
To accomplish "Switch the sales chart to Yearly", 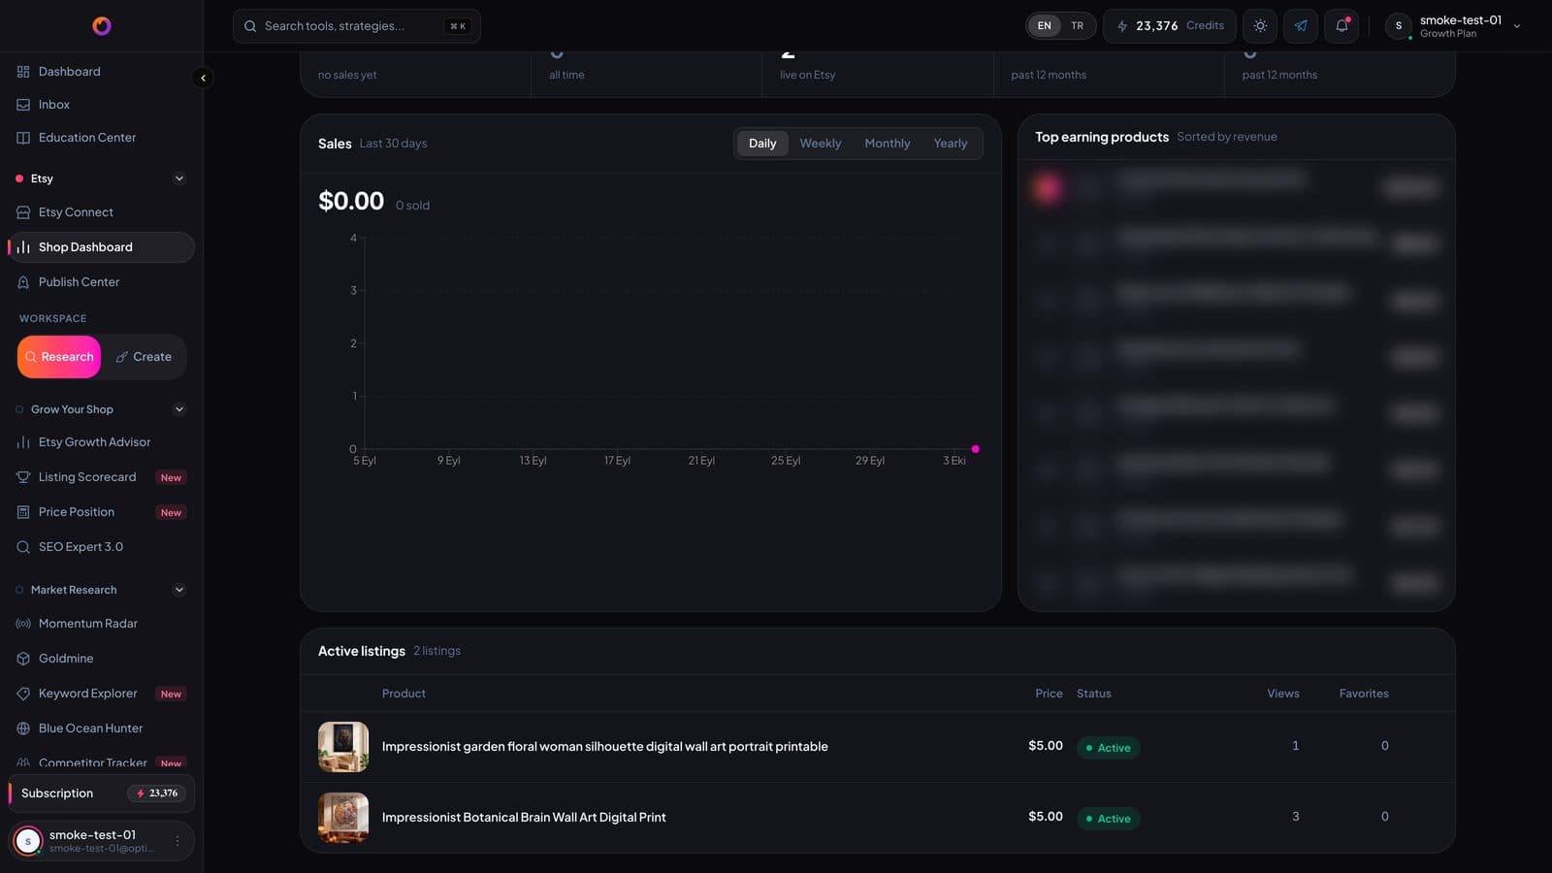I will (x=951, y=144).
